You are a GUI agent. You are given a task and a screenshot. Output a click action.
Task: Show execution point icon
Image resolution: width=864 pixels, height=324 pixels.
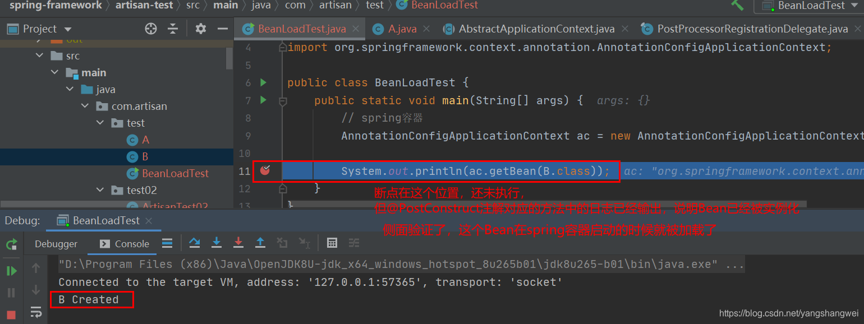167,243
